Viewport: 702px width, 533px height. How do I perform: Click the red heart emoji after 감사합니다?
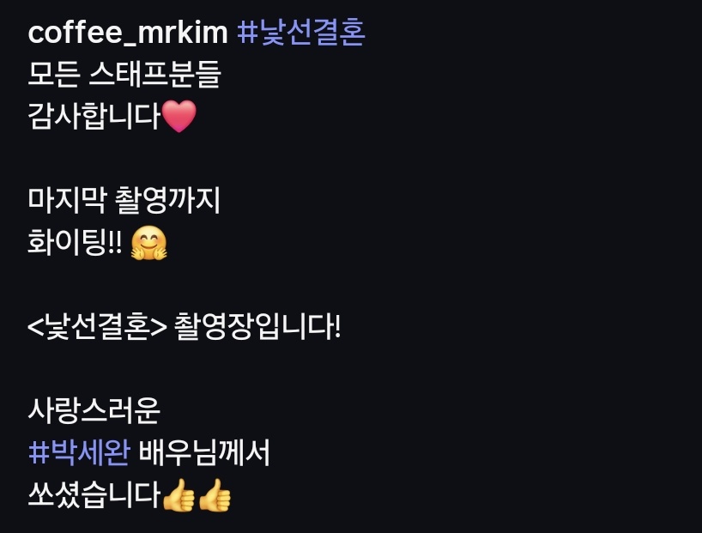179,116
